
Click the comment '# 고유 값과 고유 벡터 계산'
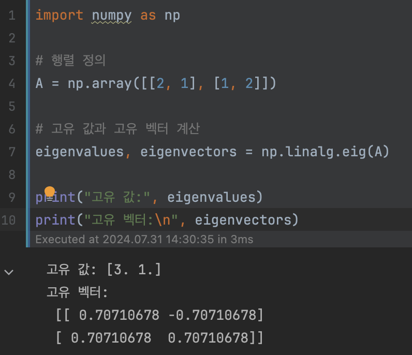coord(117,129)
